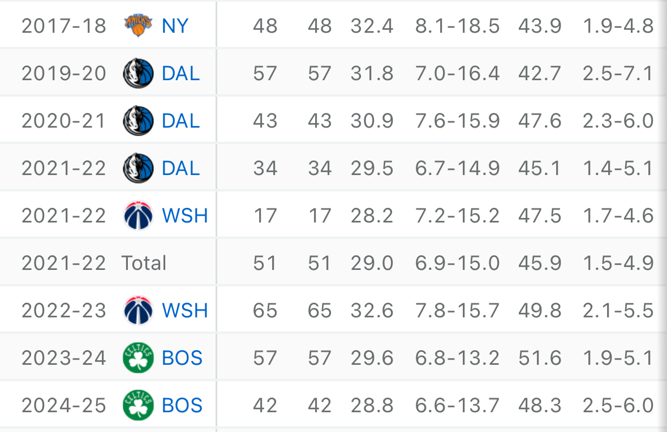Select the 2021-22 Total row label
The width and height of the screenshot is (667, 432).
(144, 263)
